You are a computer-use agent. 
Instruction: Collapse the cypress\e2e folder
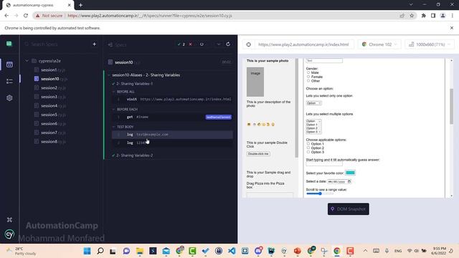[x=27, y=61]
